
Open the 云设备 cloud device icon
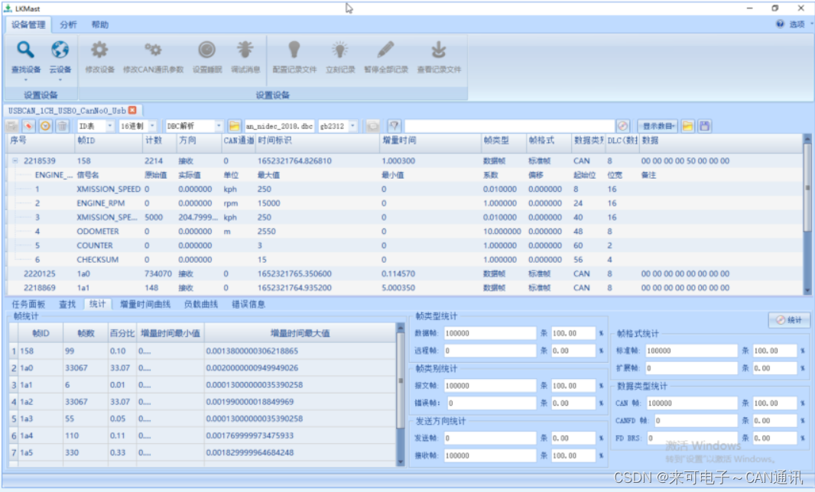coord(60,50)
